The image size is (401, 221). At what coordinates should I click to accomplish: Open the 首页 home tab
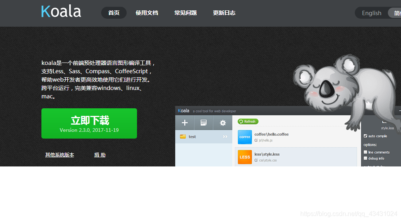point(114,13)
